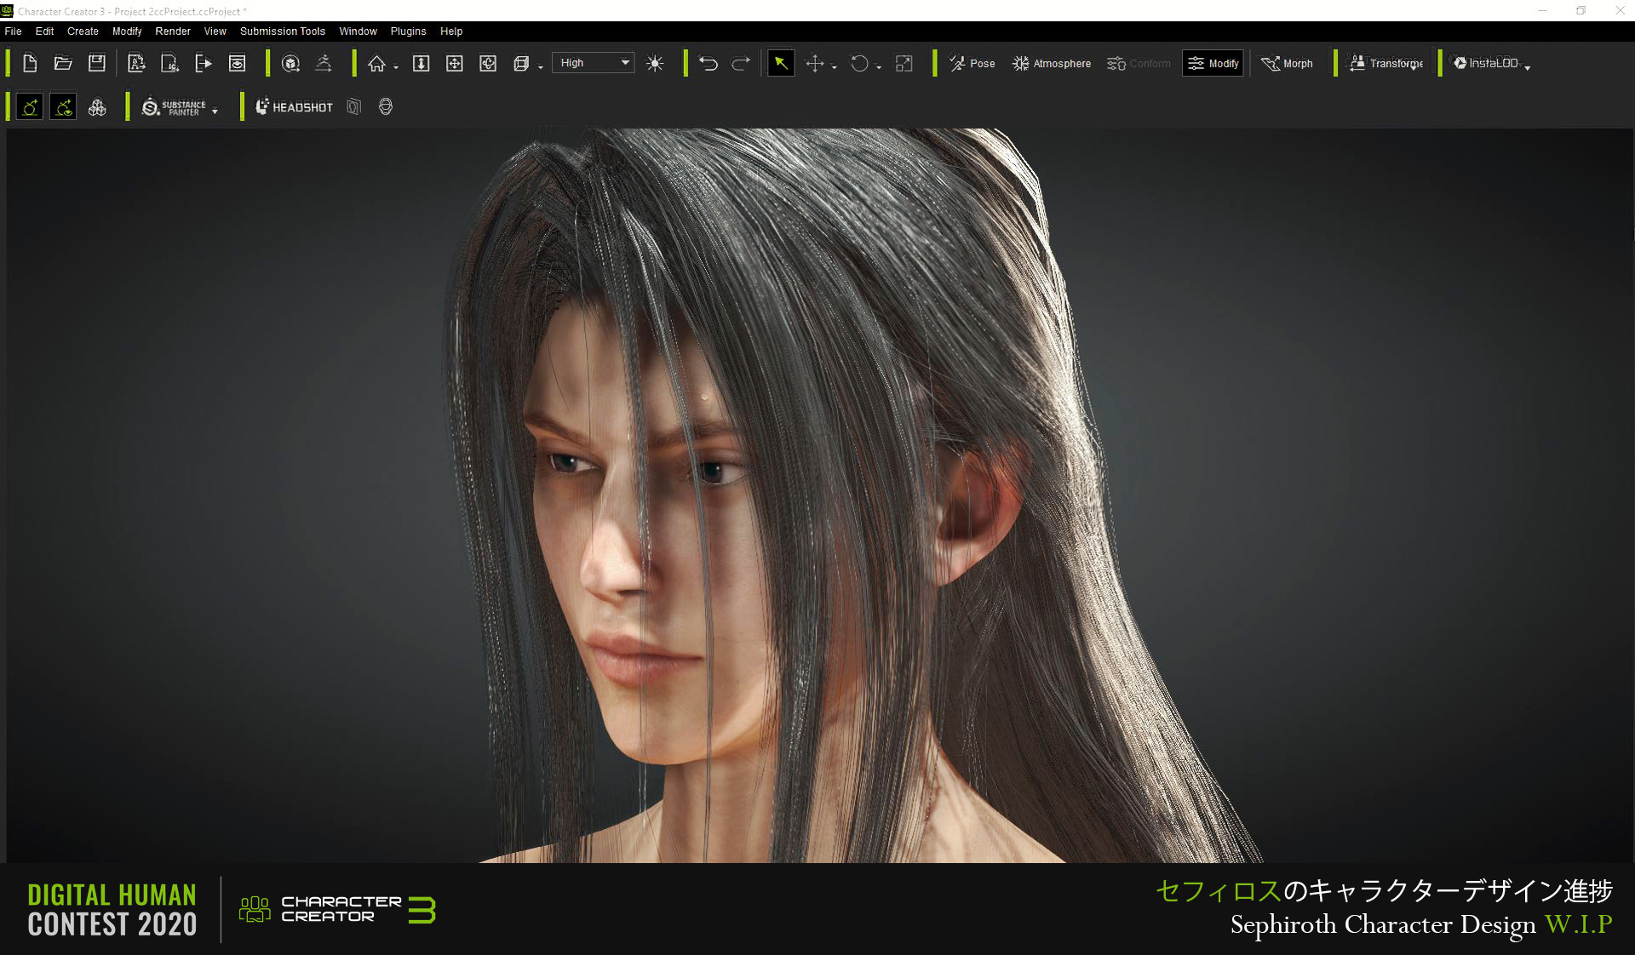Click the Pose button
1635x955 pixels.
click(972, 63)
